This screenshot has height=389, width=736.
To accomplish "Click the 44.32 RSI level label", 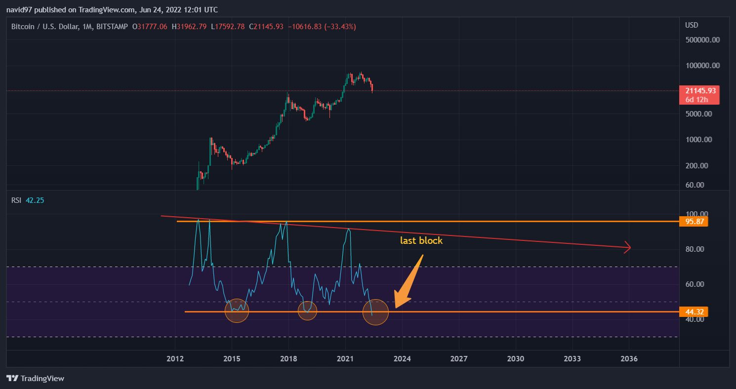I will coord(694,311).
